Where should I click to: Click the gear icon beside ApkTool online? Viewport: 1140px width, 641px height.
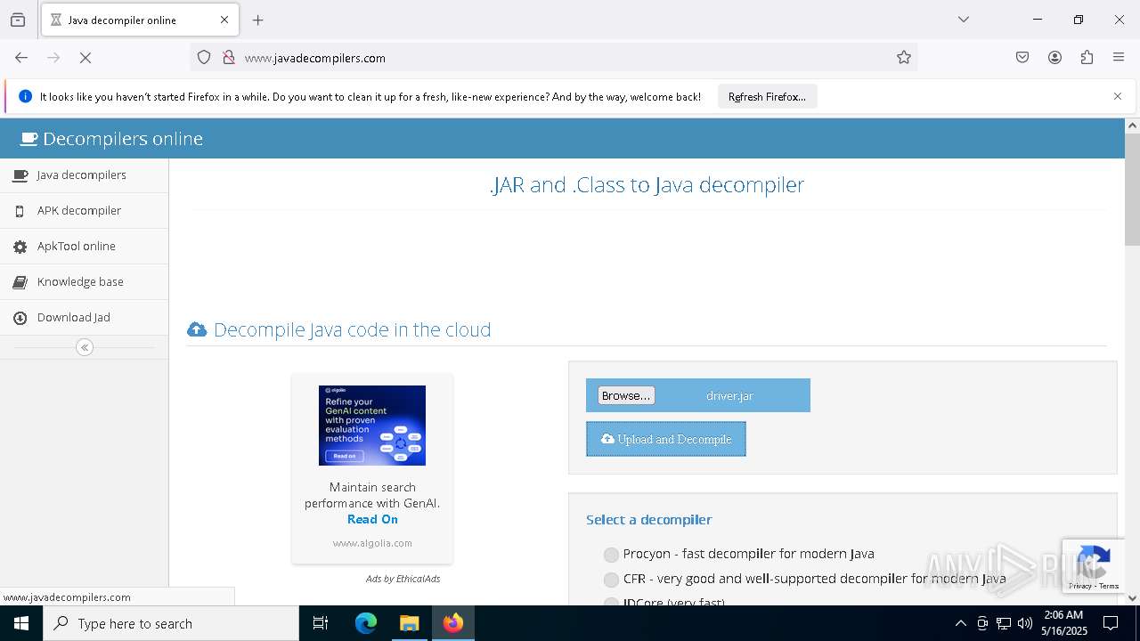click(20, 247)
